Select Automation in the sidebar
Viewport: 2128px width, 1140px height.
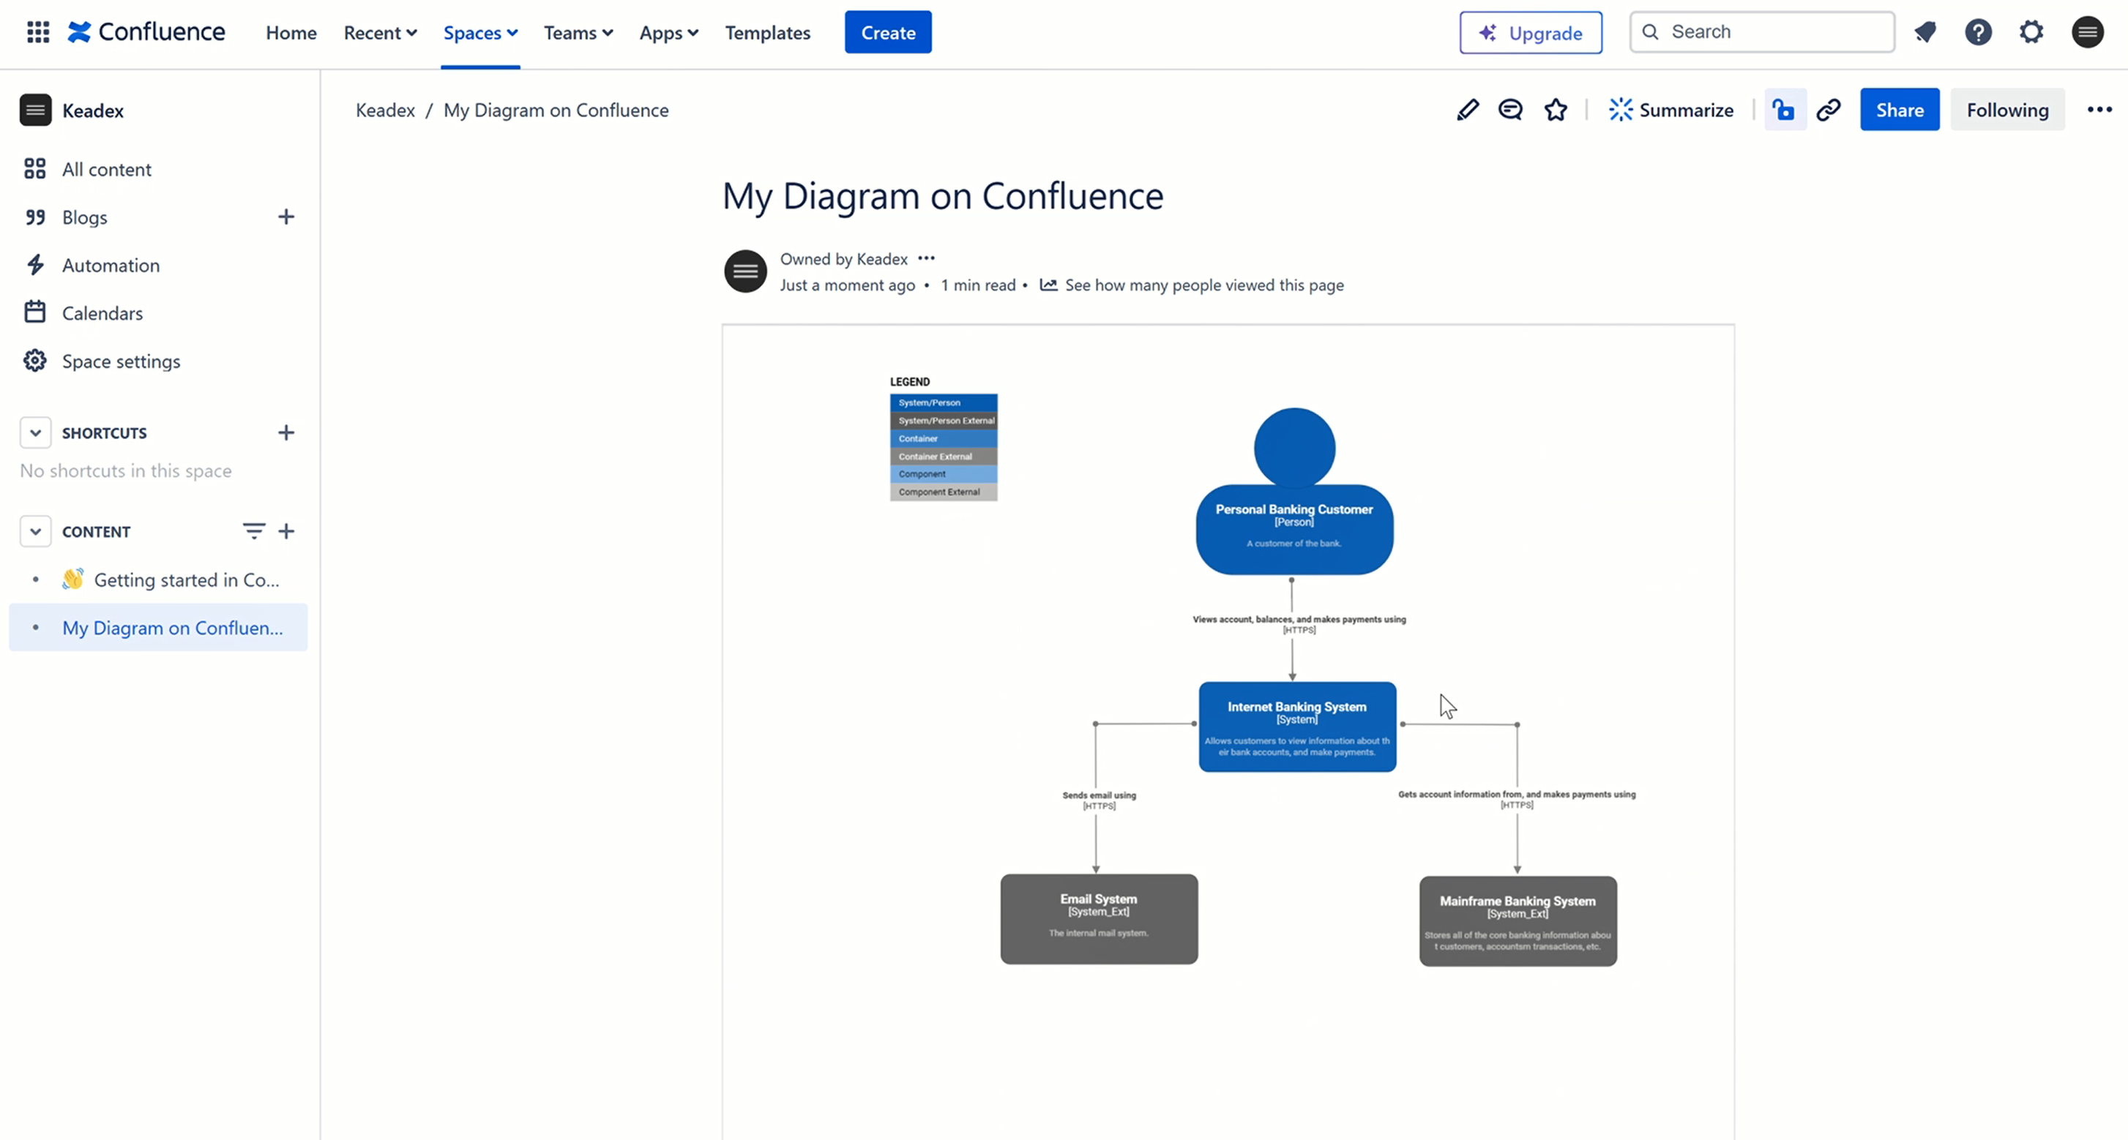click(111, 264)
